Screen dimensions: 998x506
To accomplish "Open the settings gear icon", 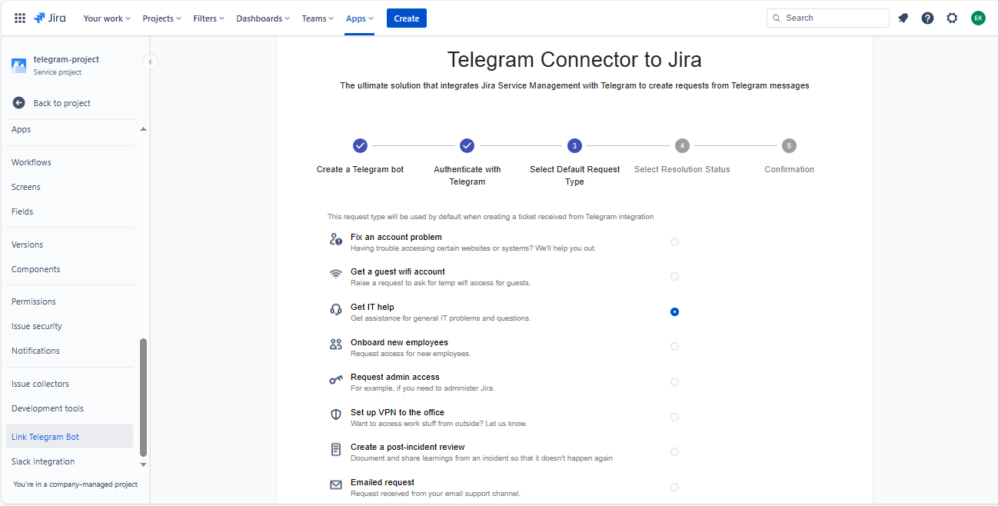I will (x=952, y=18).
